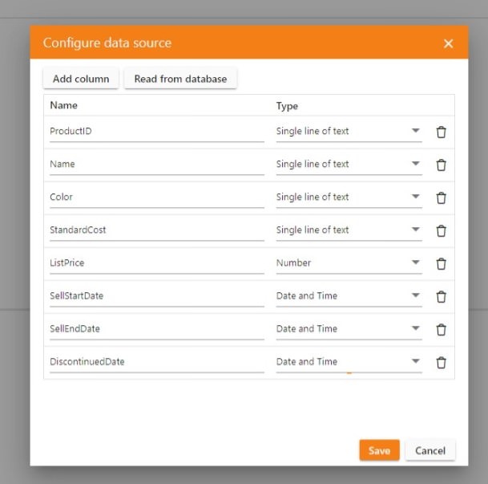Image resolution: width=488 pixels, height=484 pixels.
Task: Click into the SellEndDate name field
Action: 156,329
